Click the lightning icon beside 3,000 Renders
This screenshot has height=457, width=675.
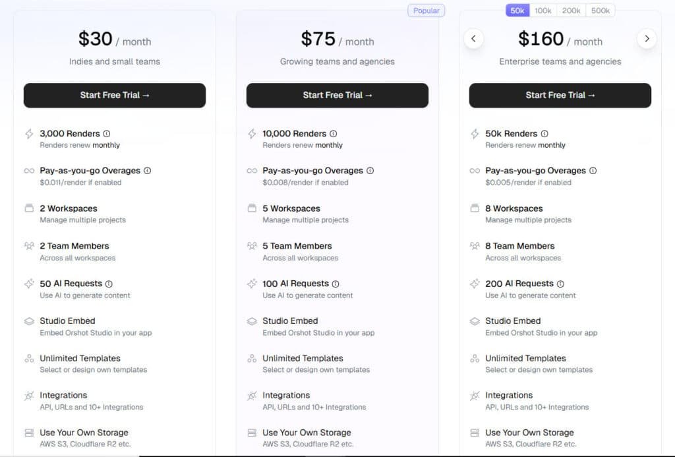coord(29,133)
